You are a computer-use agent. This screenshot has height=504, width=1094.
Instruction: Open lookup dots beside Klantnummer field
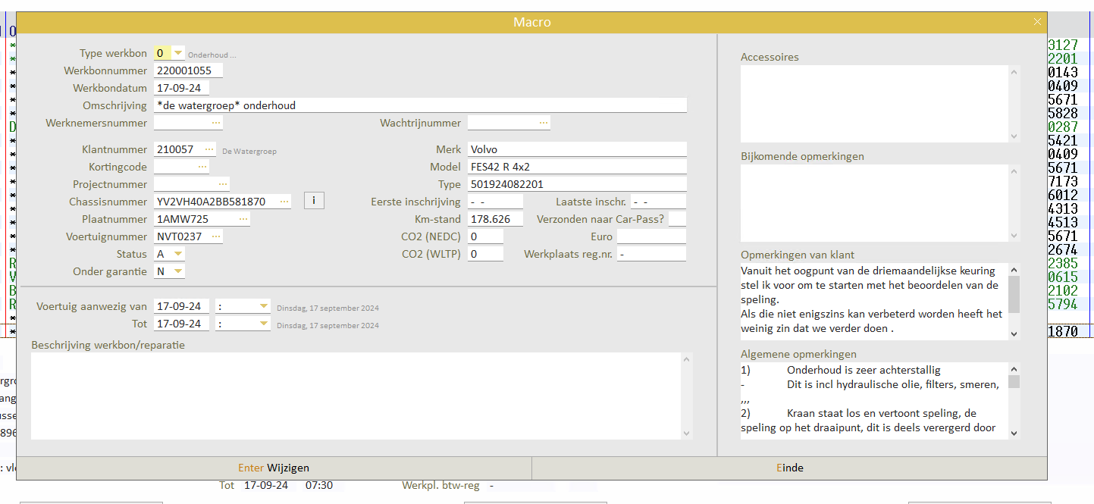coord(209,149)
